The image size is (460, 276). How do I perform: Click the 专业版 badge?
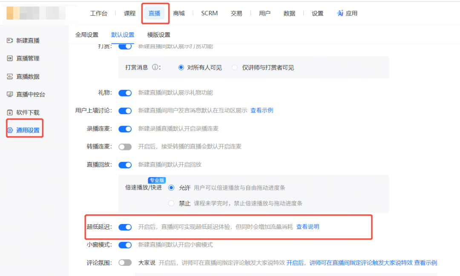click(157, 180)
